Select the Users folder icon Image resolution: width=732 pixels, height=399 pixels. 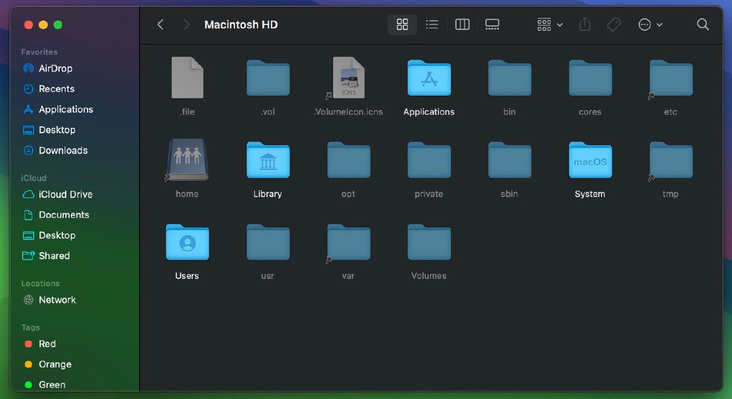(187, 242)
